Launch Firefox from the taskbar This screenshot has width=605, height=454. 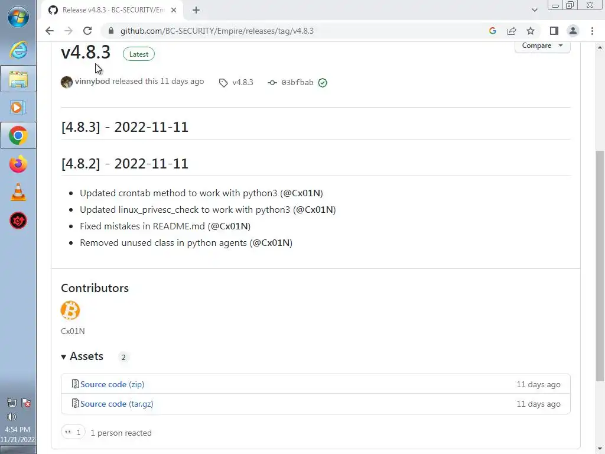coord(18,164)
